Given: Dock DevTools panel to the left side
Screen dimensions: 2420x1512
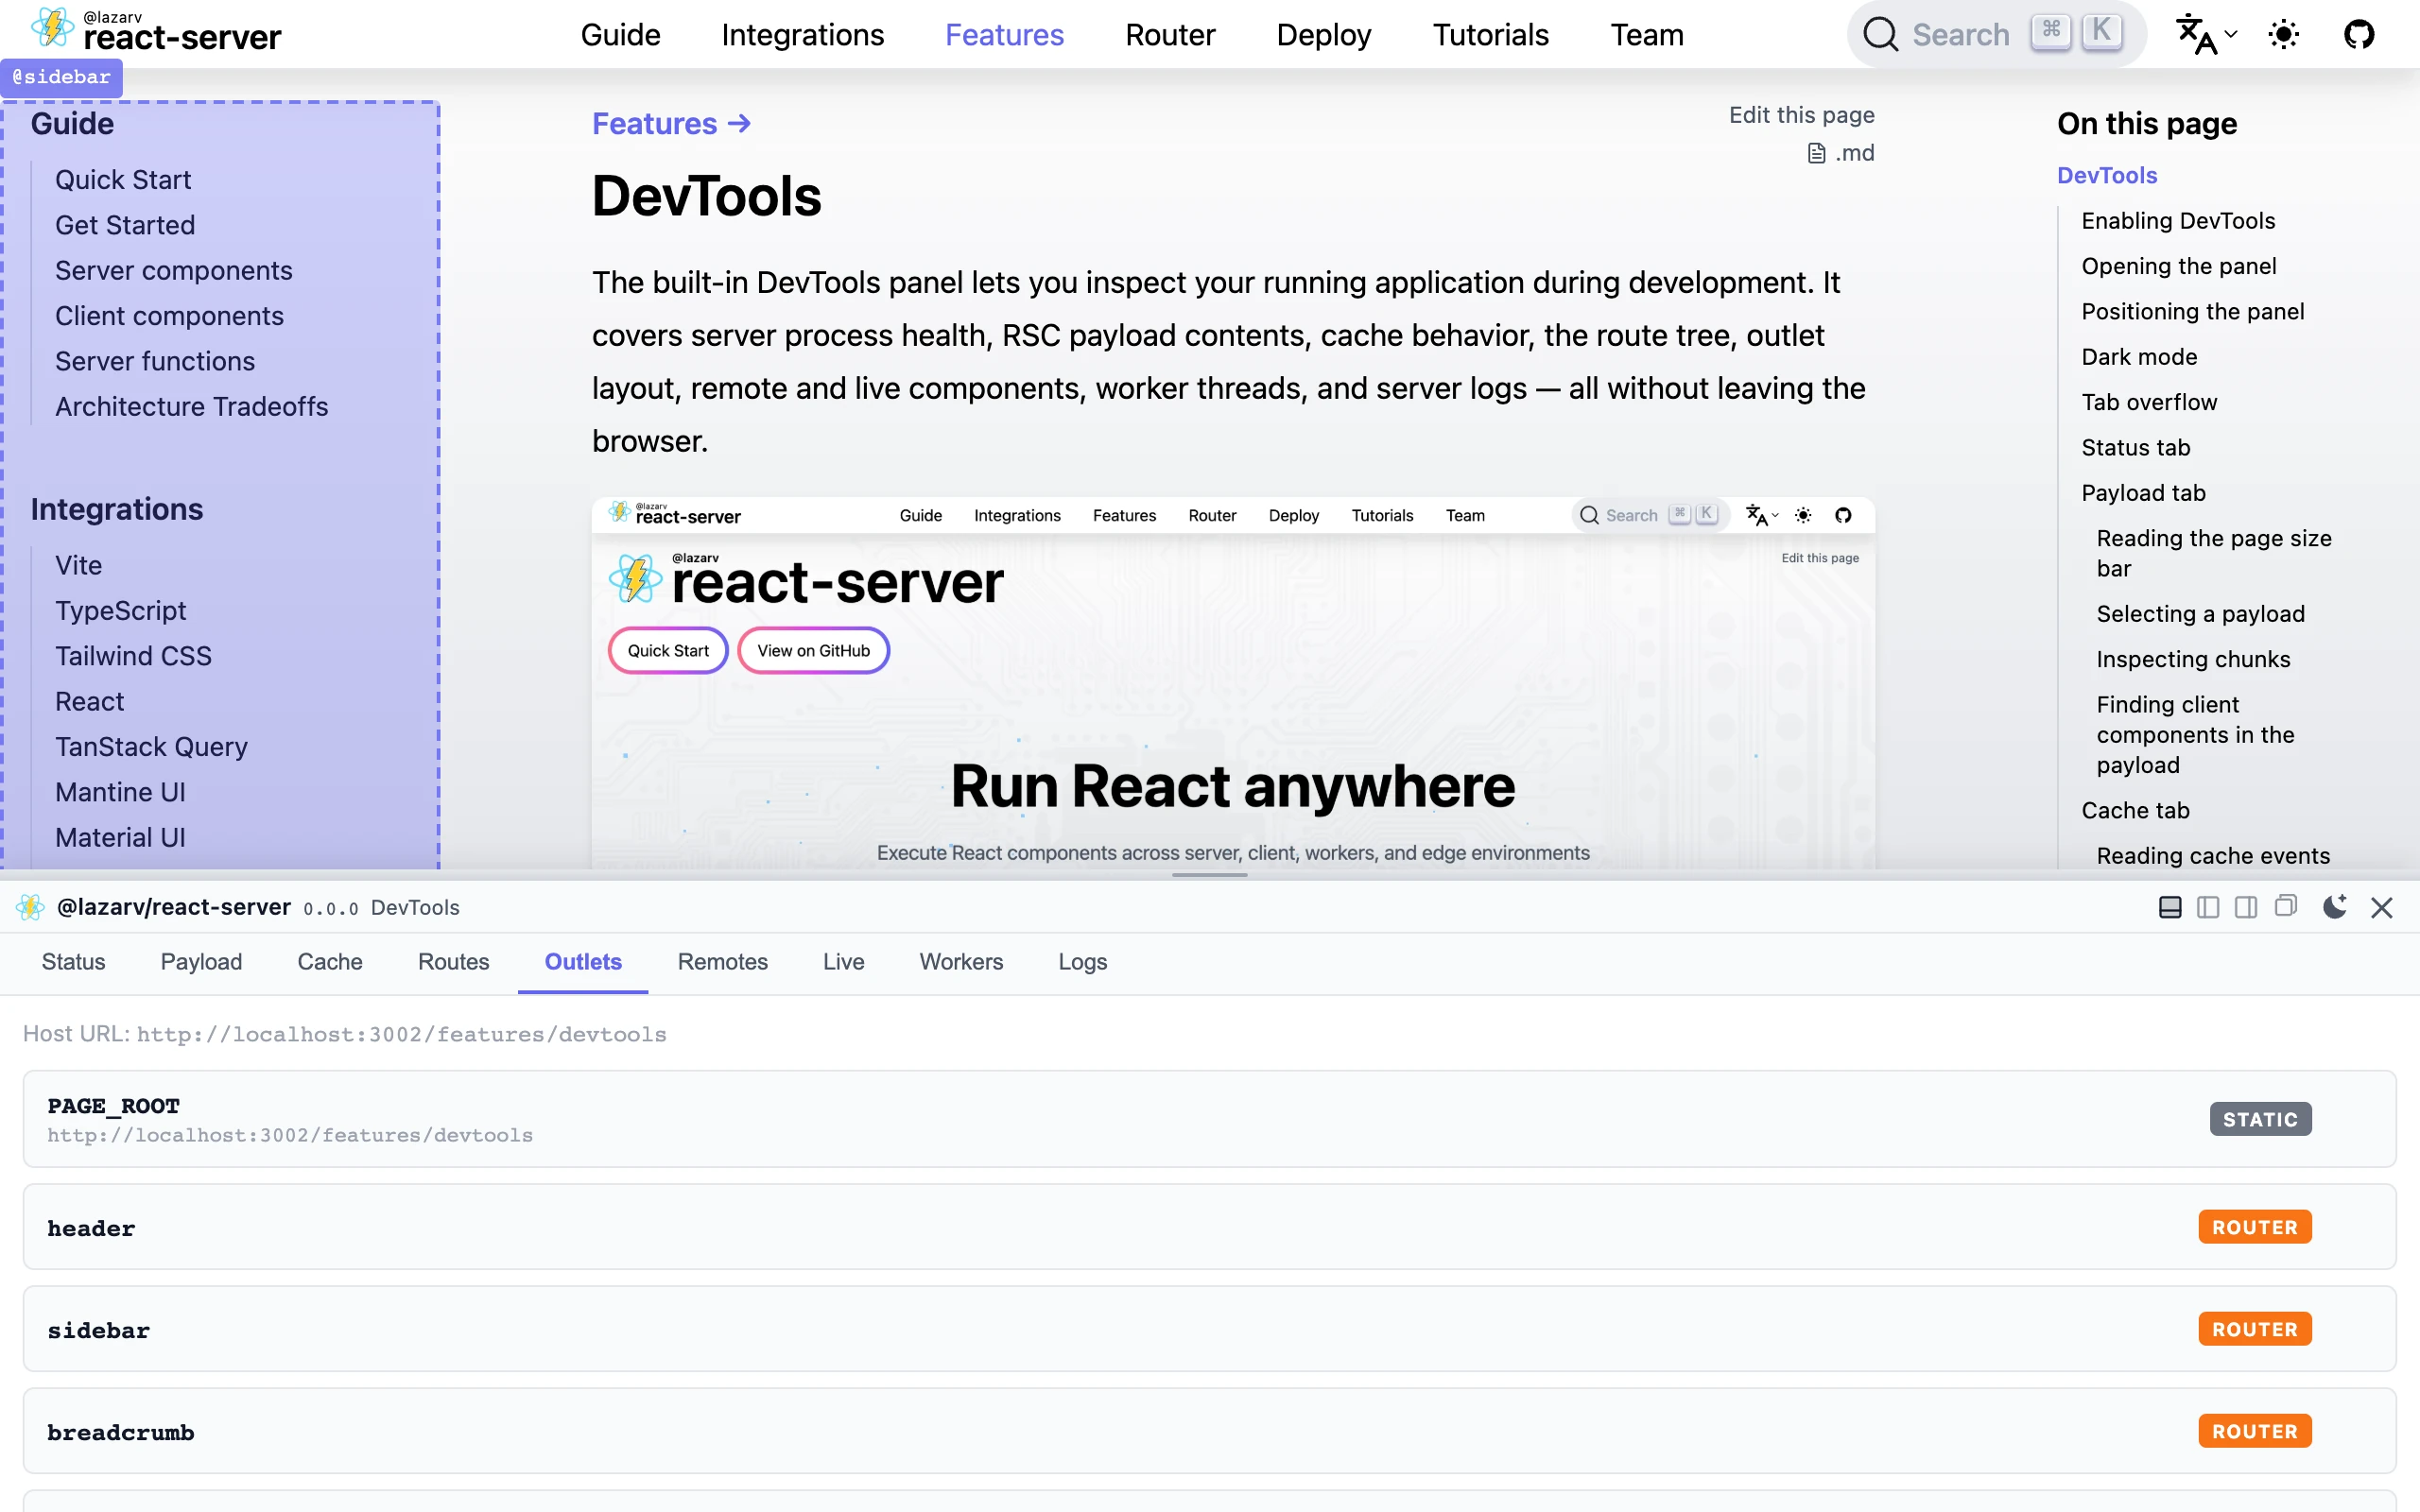Looking at the screenshot, I should pos(2207,907).
